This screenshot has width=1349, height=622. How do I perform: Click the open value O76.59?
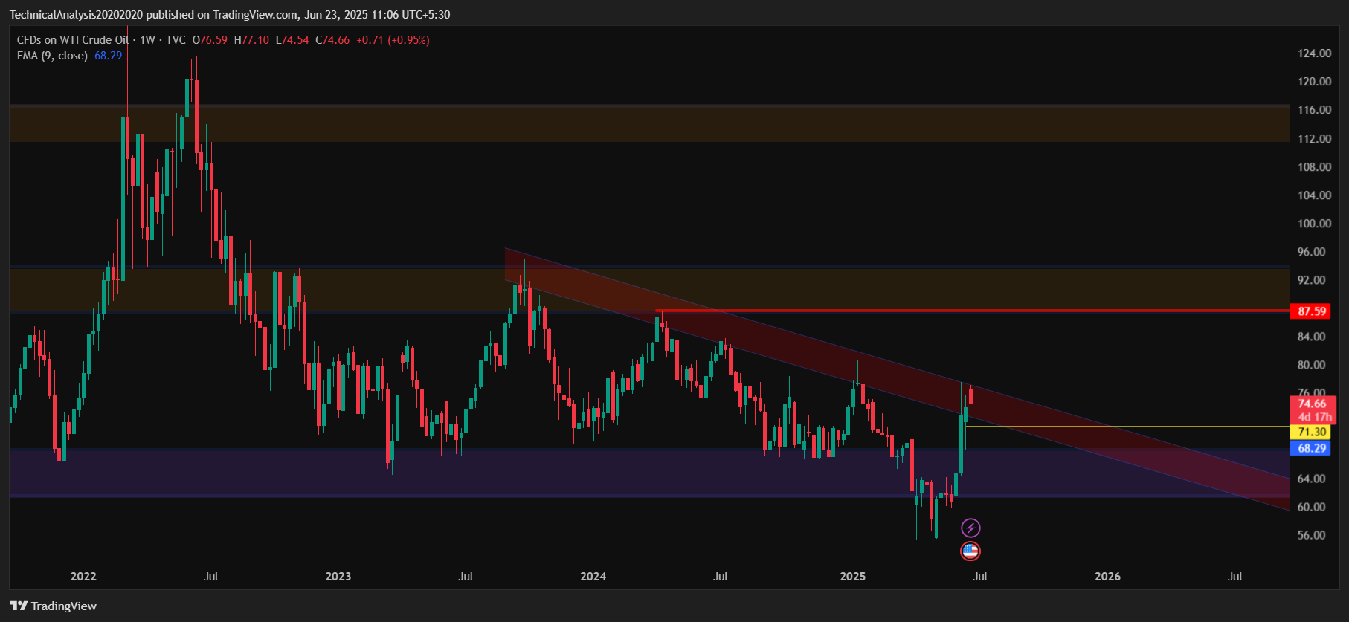pos(210,40)
